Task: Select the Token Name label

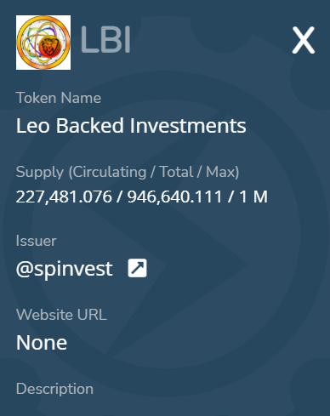Action: [x=59, y=98]
